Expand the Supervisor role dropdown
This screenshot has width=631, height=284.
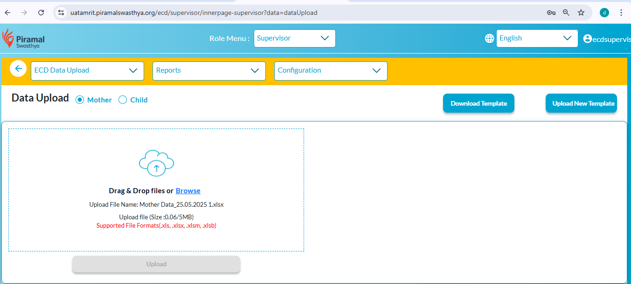(294, 38)
